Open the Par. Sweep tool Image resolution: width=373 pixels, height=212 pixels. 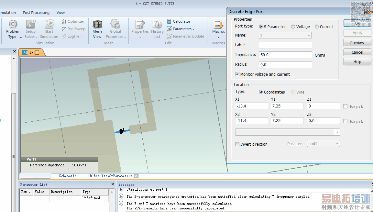[x=73, y=29]
